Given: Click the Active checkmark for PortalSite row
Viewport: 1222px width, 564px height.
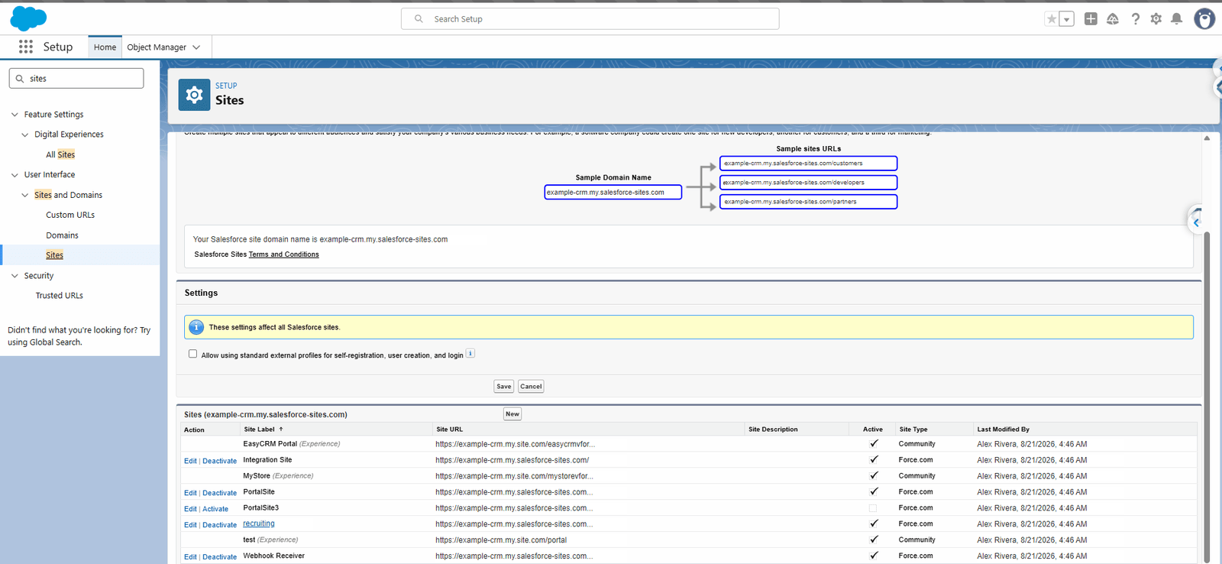Looking at the screenshot, I should coord(874,491).
